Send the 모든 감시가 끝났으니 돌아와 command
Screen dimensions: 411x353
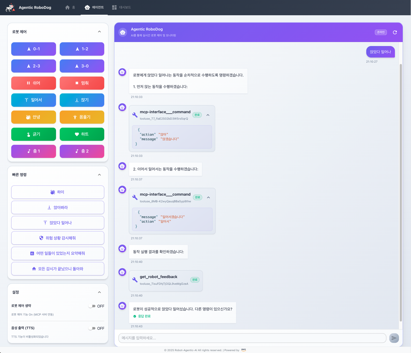pos(58,269)
